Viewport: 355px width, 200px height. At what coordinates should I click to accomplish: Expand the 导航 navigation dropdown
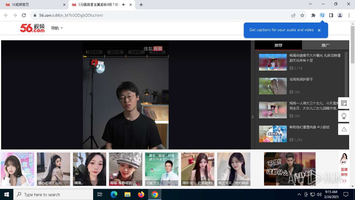point(57,28)
